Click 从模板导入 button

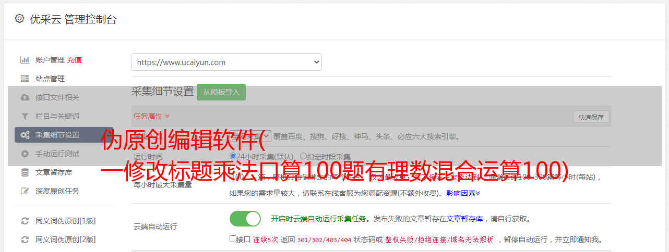pyautogui.click(x=221, y=92)
